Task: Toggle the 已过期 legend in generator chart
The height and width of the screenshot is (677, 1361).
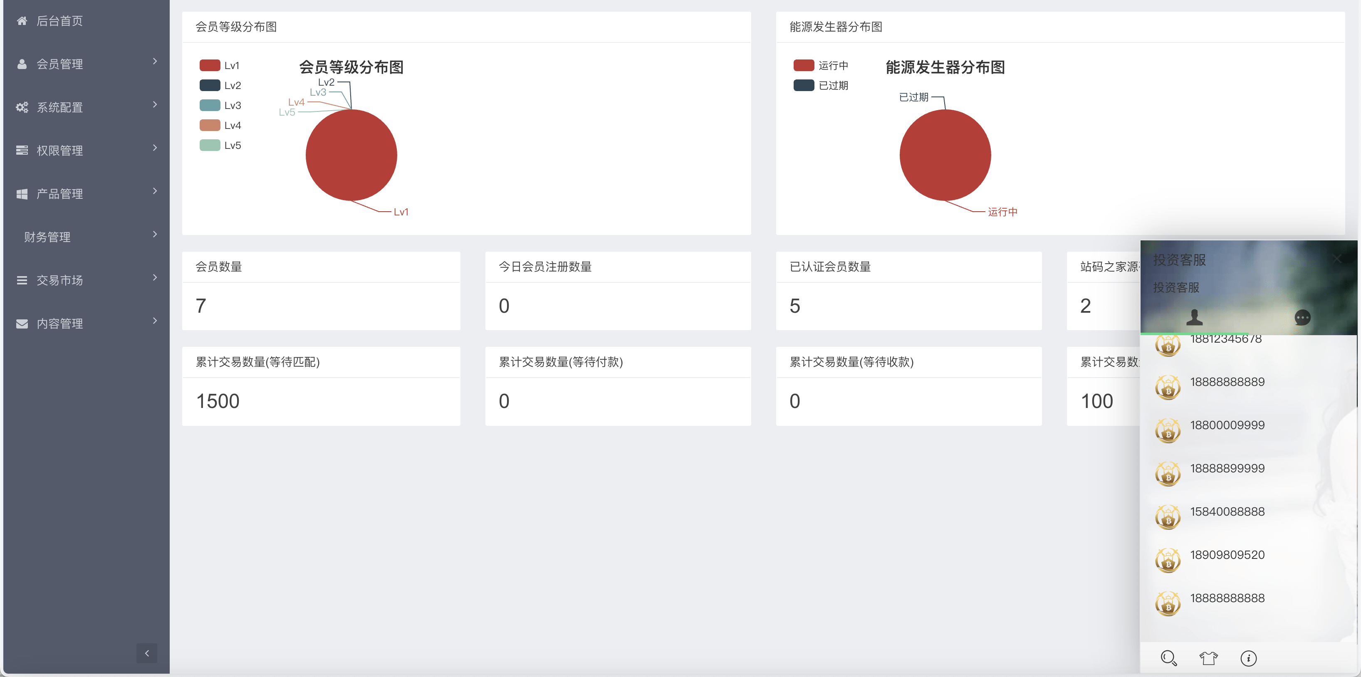Action: (821, 86)
